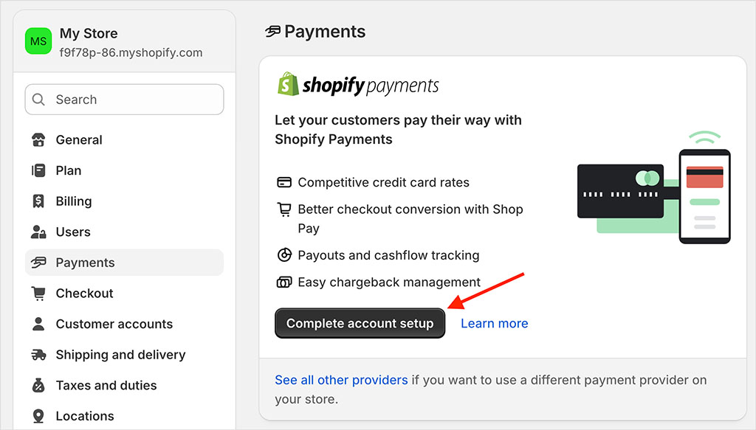
Task: Click the Locations map pin icon
Action: click(x=37, y=415)
